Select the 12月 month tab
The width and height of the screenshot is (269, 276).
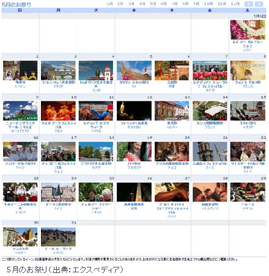[x=235, y=4]
